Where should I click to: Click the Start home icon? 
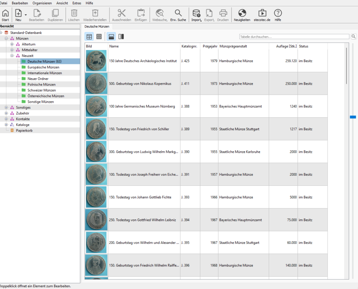[5, 15]
